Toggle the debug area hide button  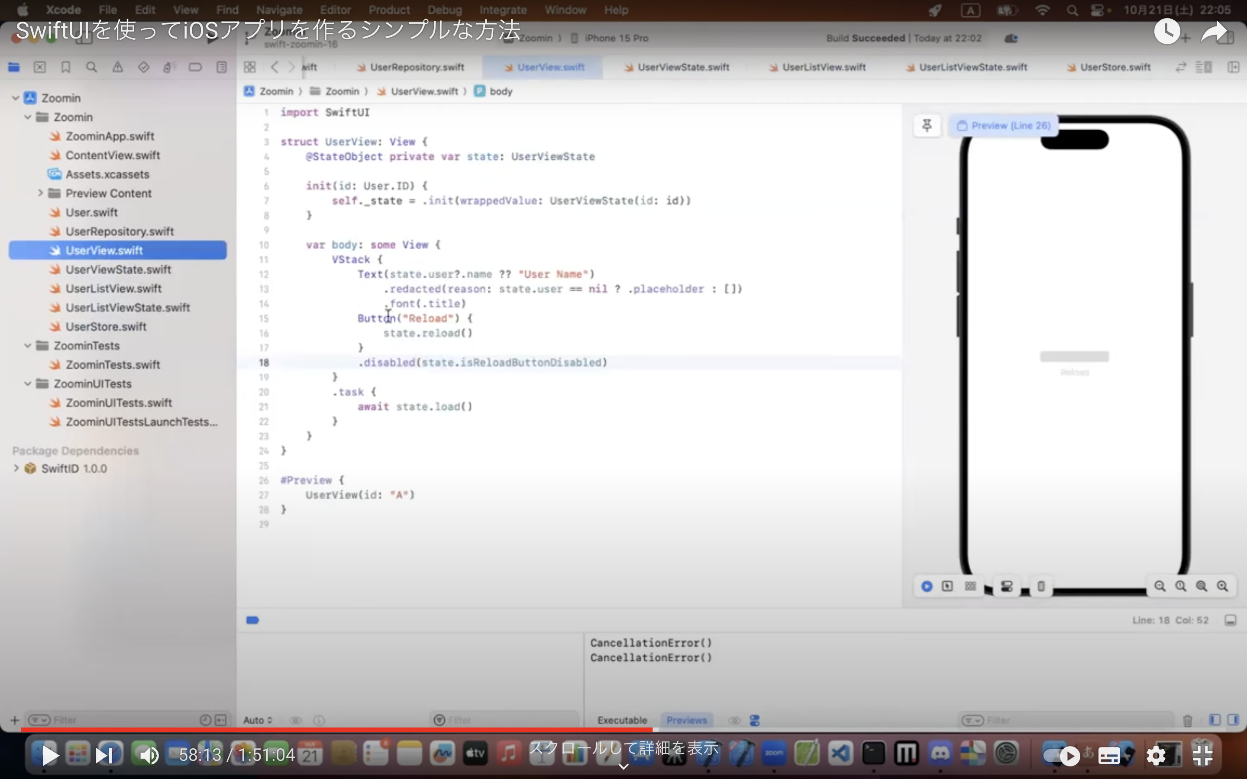pyautogui.click(x=1231, y=620)
